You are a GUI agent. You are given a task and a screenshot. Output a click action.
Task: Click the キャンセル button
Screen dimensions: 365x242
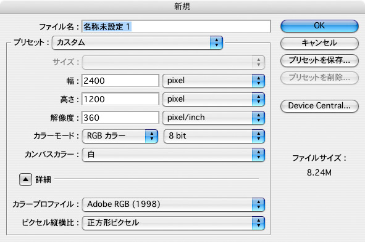click(x=319, y=43)
